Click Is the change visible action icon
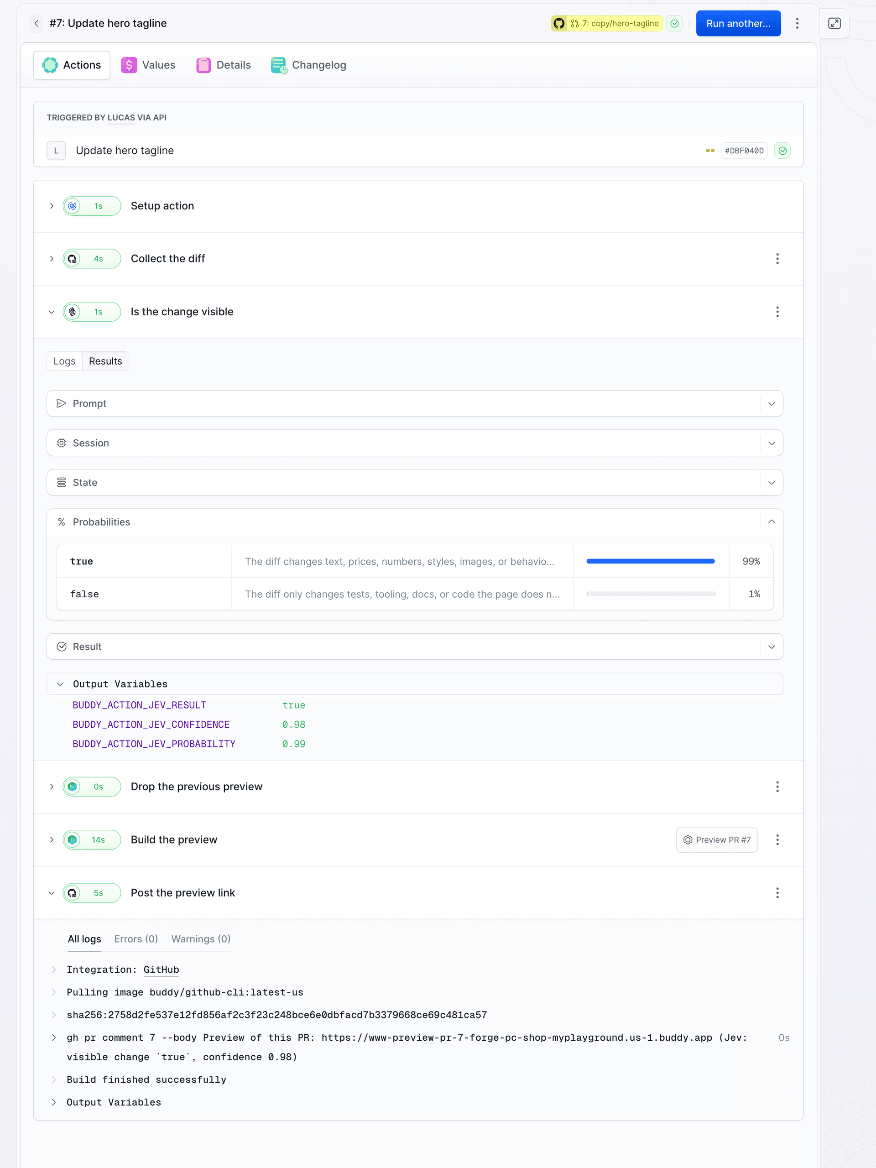The width and height of the screenshot is (876, 1168). [x=73, y=312]
